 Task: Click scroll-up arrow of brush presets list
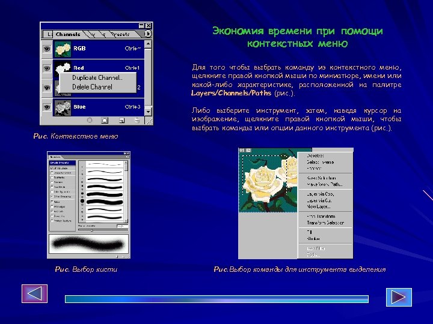tap(126, 163)
